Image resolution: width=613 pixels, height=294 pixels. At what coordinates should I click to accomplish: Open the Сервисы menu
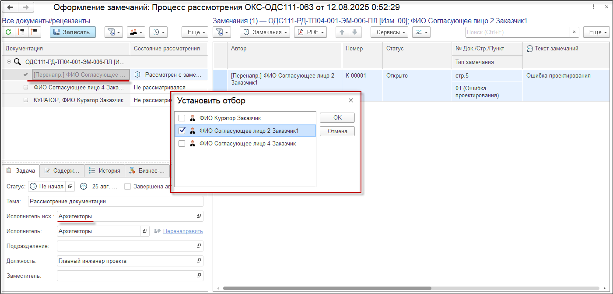point(389,32)
